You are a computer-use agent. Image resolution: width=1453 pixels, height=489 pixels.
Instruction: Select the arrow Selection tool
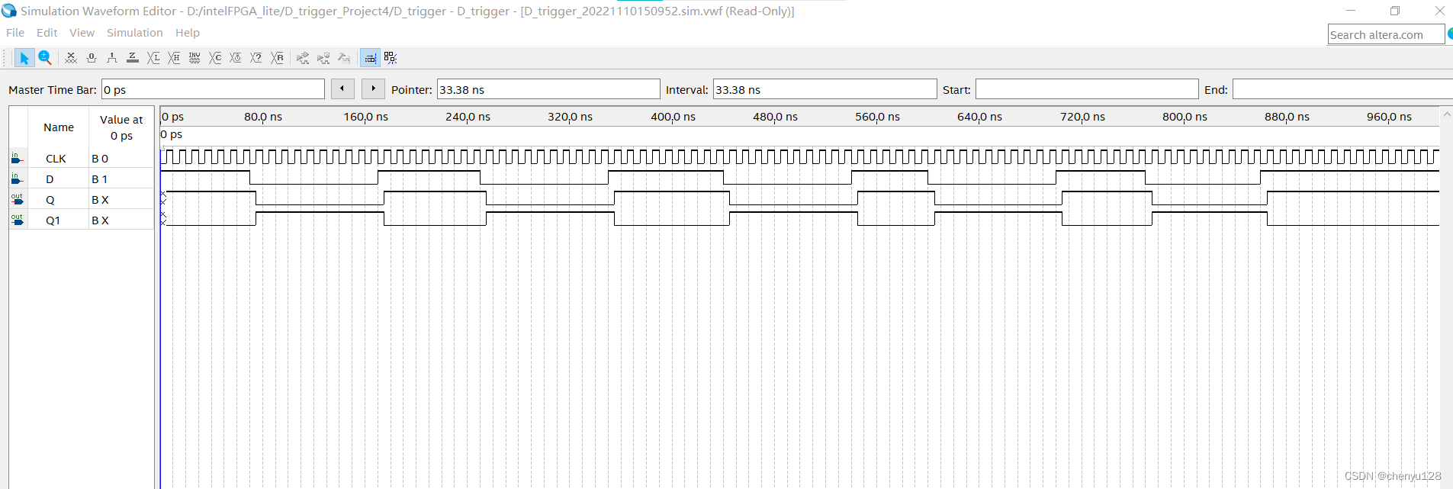tap(24, 58)
